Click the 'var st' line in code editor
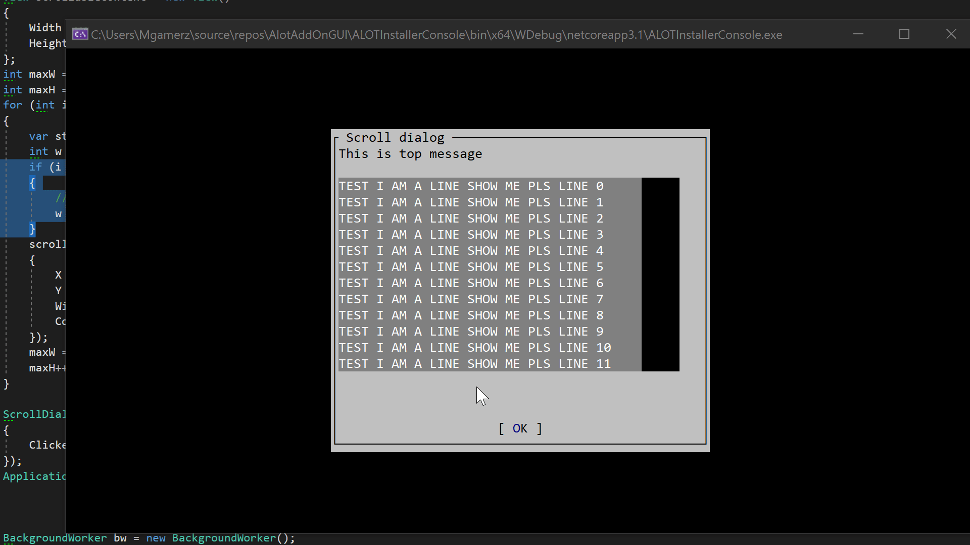Screen dimensions: 970x545 coord(47,136)
